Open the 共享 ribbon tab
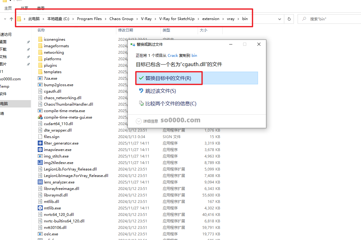This screenshot has width=361, height=240. pos(24,8)
